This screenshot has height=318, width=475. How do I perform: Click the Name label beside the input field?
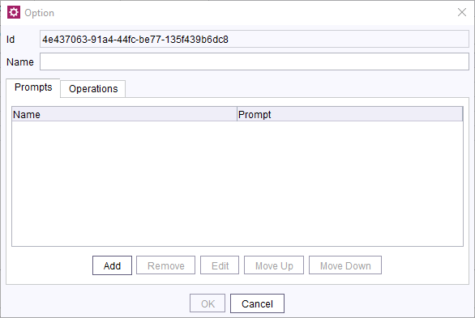[20, 62]
